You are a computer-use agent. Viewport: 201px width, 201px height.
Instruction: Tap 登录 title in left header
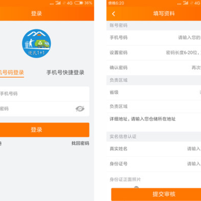[x=36, y=13]
